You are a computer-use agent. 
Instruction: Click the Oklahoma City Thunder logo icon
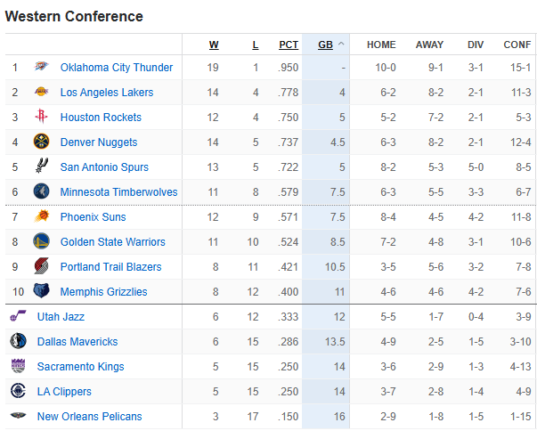[x=42, y=68]
